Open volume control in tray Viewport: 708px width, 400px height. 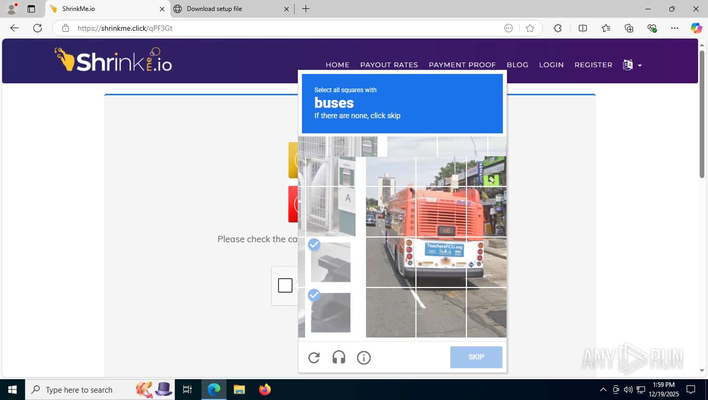628,390
